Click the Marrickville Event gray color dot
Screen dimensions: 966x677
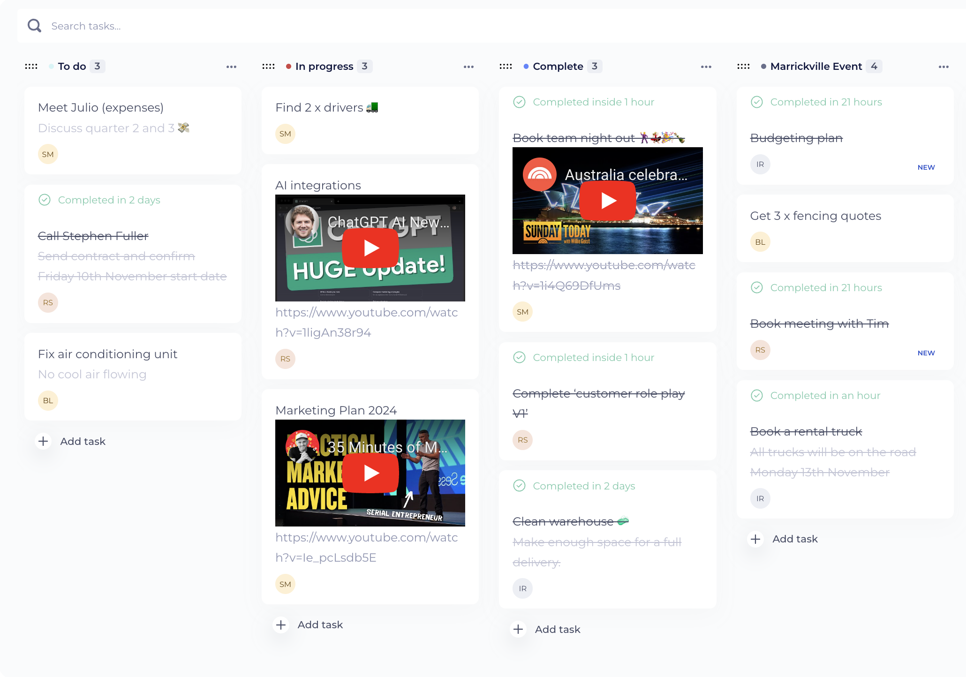coord(764,66)
